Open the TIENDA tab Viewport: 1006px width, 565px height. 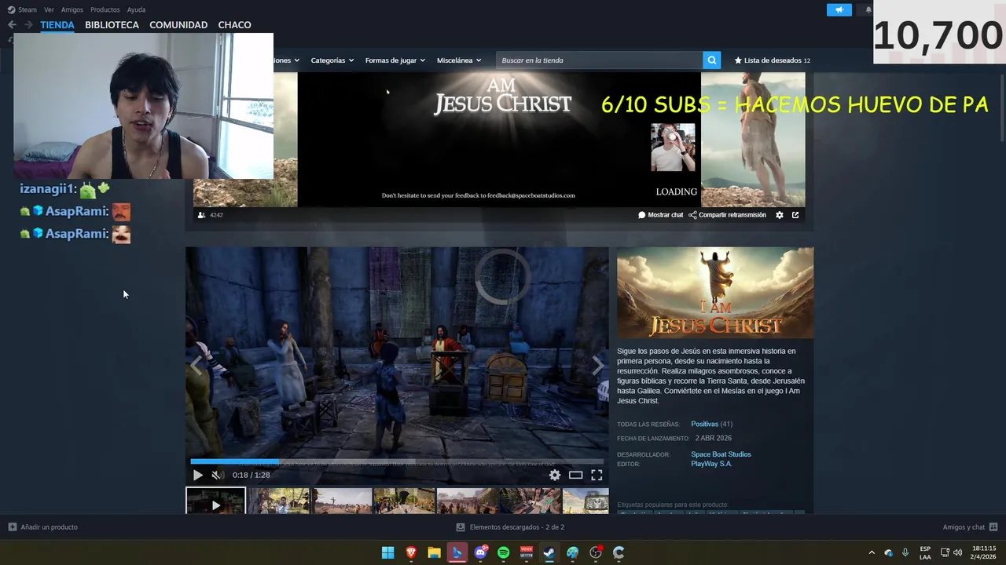(x=57, y=25)
